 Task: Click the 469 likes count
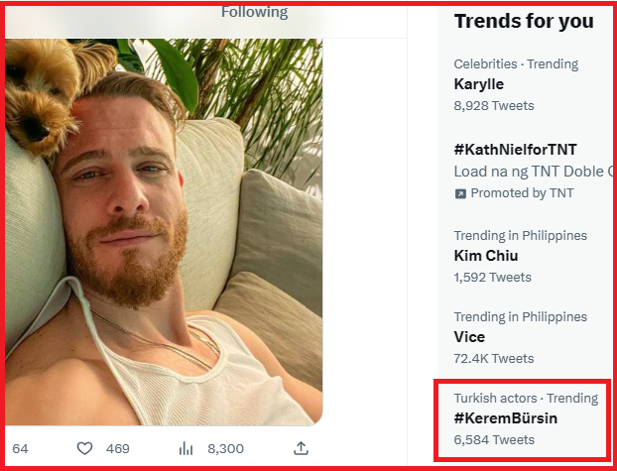pyautogui.click(x=117, y=448)
